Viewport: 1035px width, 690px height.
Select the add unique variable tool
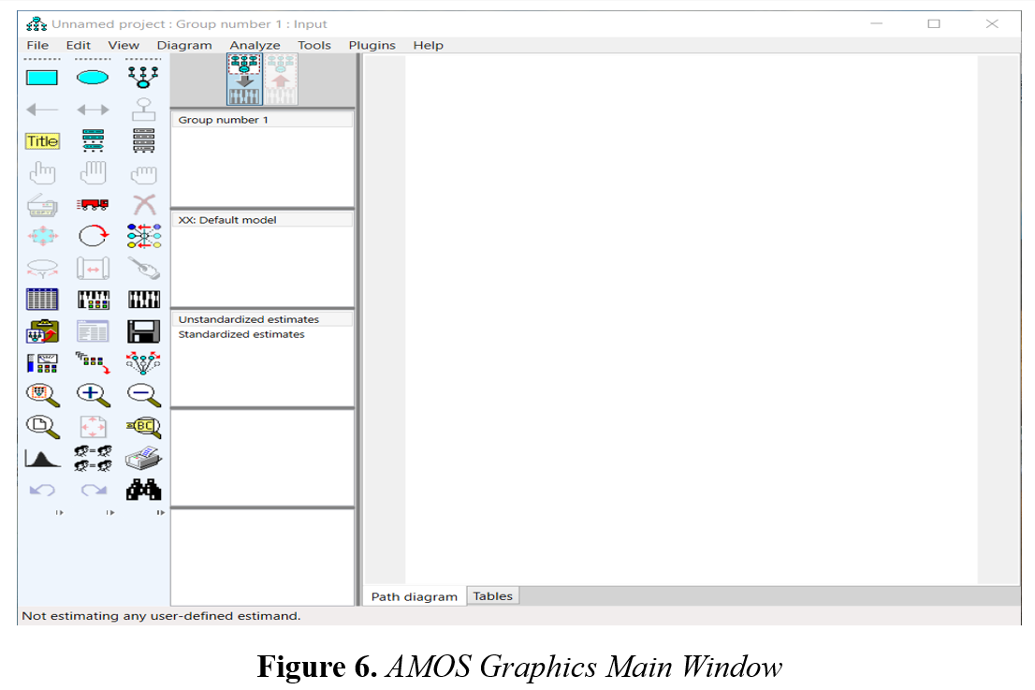pos(143,110)
